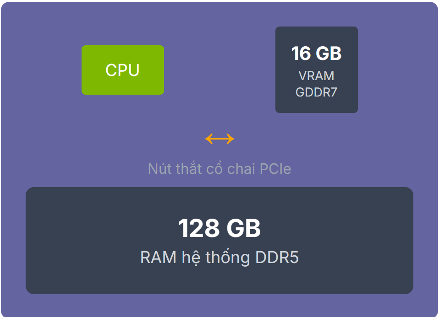Click the number 16 in VRAM card
The image size is (439, 317).
pyautogui.click(x=301, y=53)
